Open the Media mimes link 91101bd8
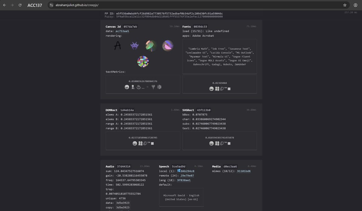The height and width of the screenshot is (211, 362). click(x=244, y=171)
